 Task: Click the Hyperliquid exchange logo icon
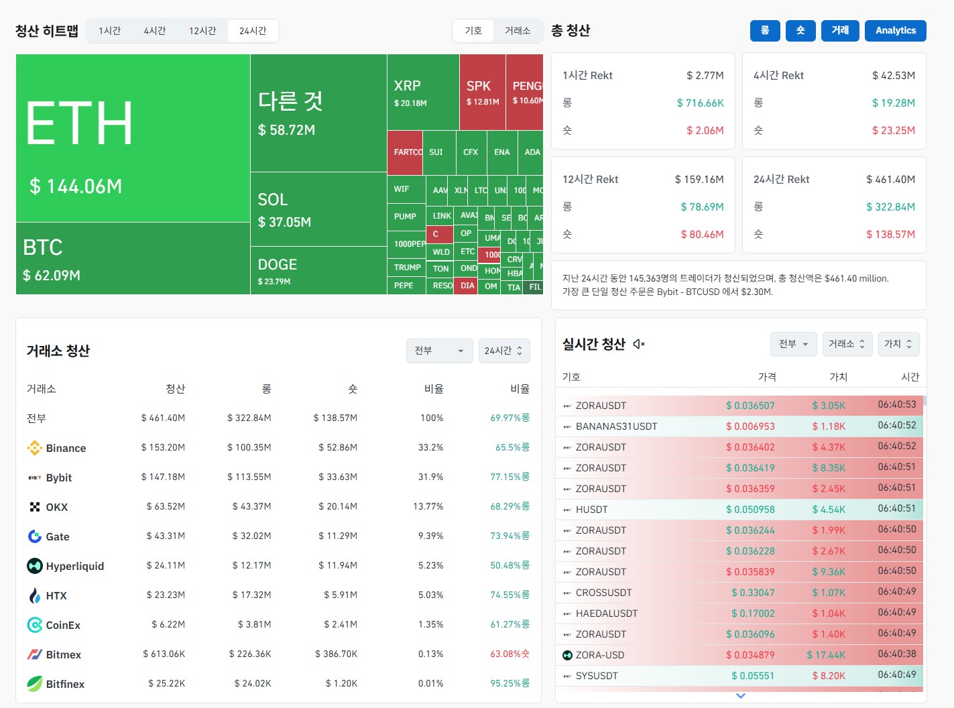click(x=34, y=566)
